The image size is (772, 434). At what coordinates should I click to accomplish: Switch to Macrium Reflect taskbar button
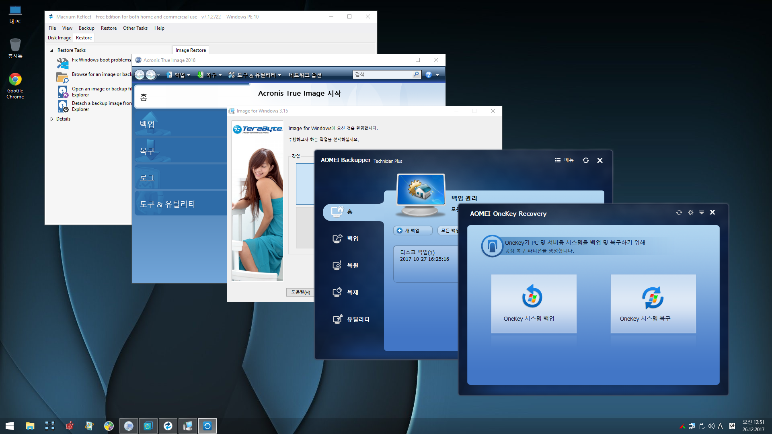pos(168,426)
